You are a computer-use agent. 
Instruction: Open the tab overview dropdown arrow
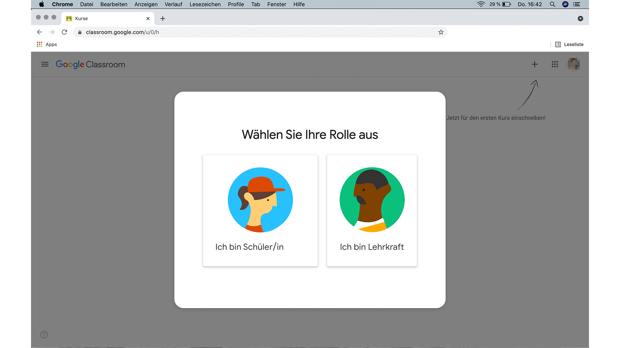(x=580, y=18)
